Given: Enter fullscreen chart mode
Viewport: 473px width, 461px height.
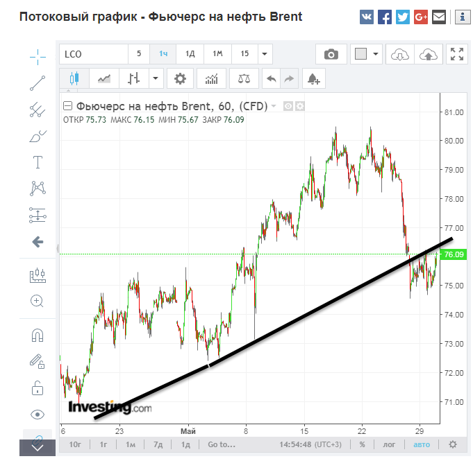Looking at the screenshot, I should click(x=456, y=54).
